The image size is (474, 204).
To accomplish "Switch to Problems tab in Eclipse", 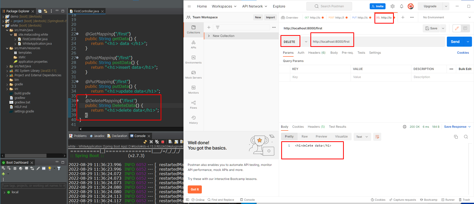I will (78, 136).
